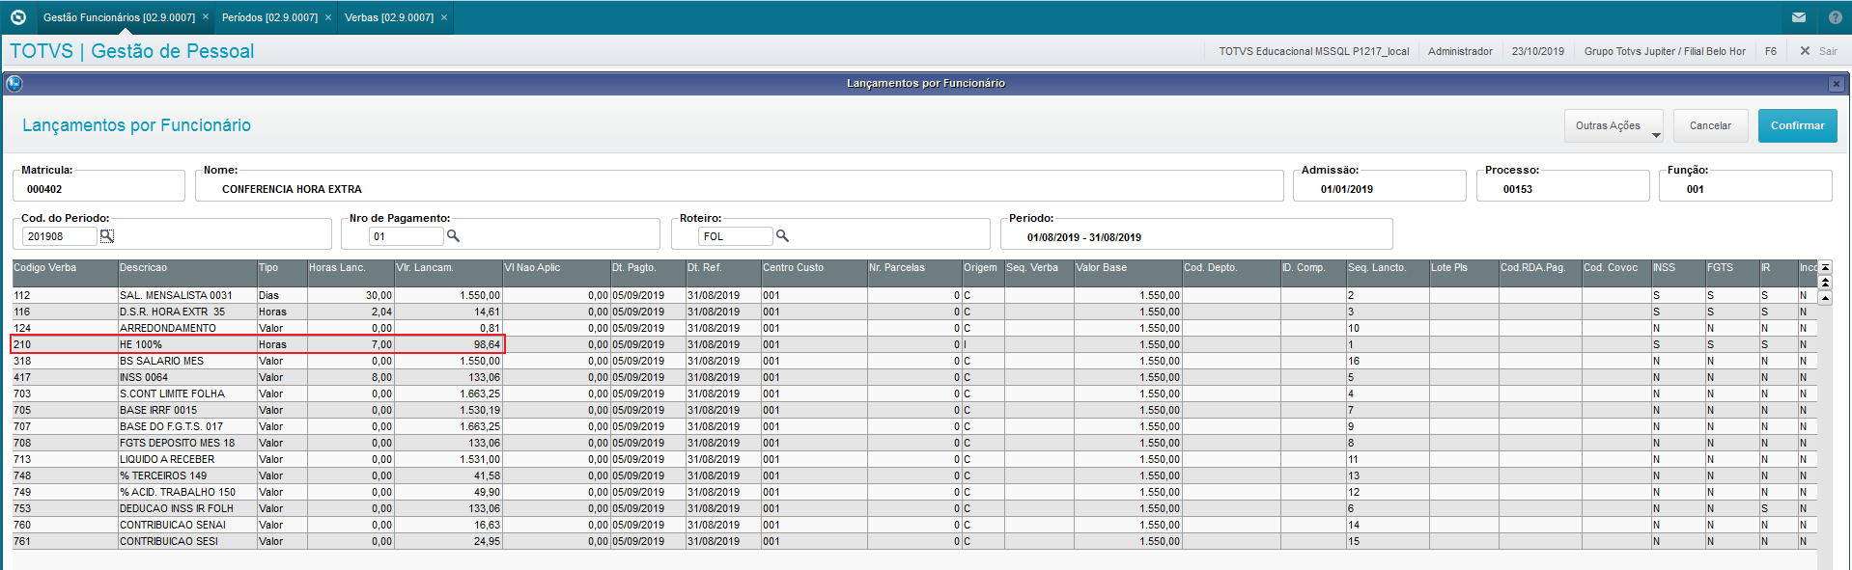Select the HE 100% row
This screenshot has height=570, width=1852.
point(914,344)
